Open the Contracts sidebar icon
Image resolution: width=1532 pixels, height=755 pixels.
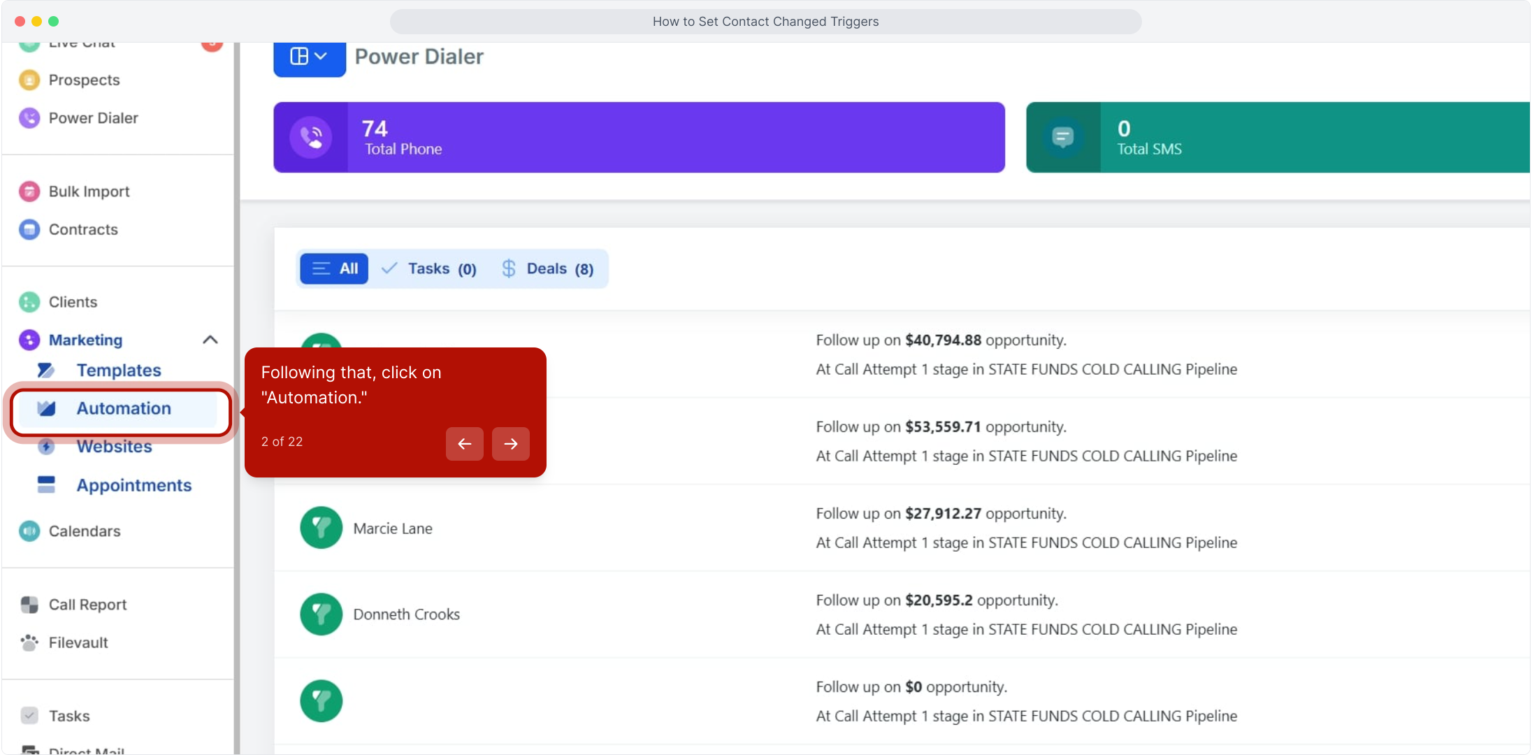pyautogui.click(x=29, y=229)
